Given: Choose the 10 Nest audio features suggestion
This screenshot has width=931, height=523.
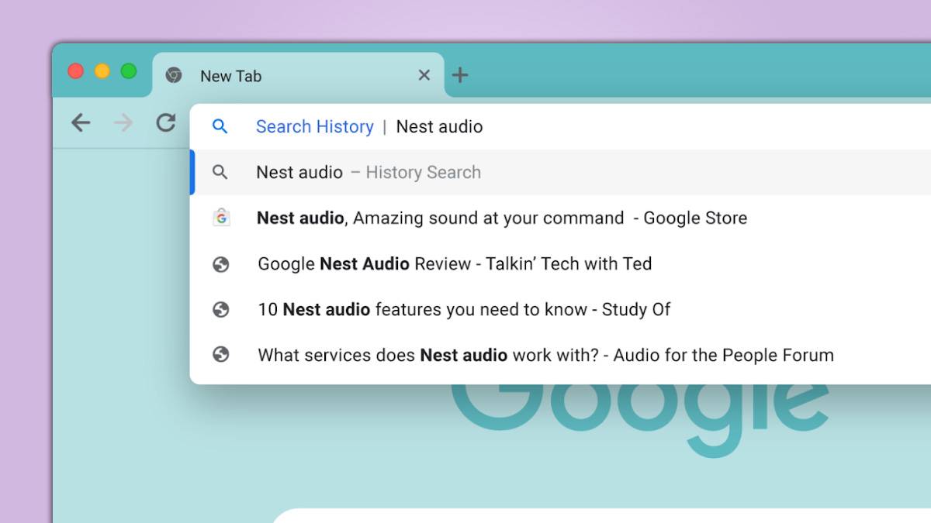Looking at the screenshot, I should coord(463,309).
